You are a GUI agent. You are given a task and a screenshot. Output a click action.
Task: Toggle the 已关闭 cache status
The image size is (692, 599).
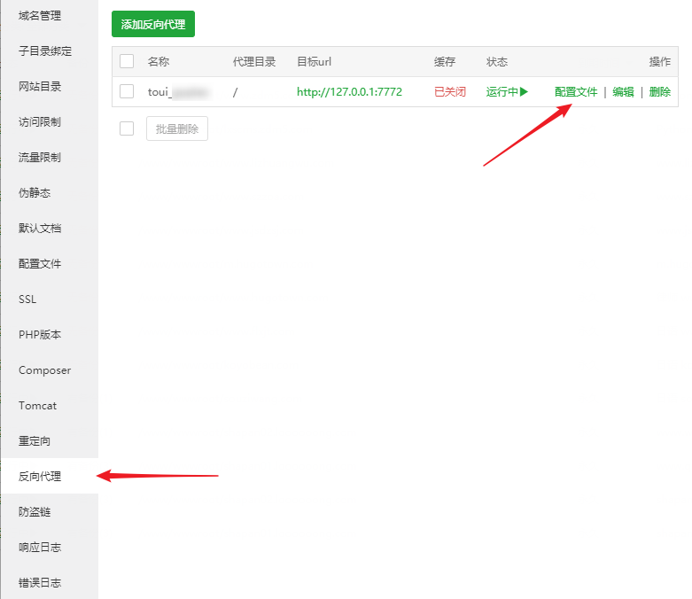click(450, 92)
